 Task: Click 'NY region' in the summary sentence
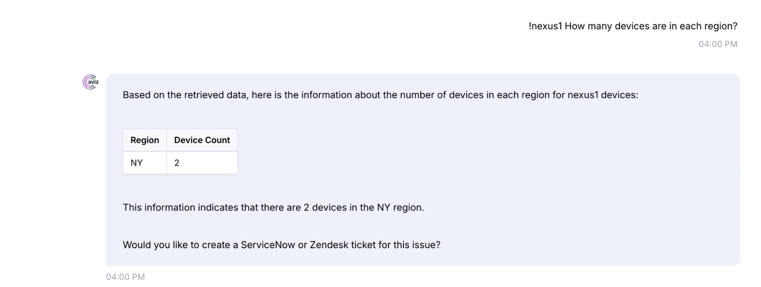400,207
